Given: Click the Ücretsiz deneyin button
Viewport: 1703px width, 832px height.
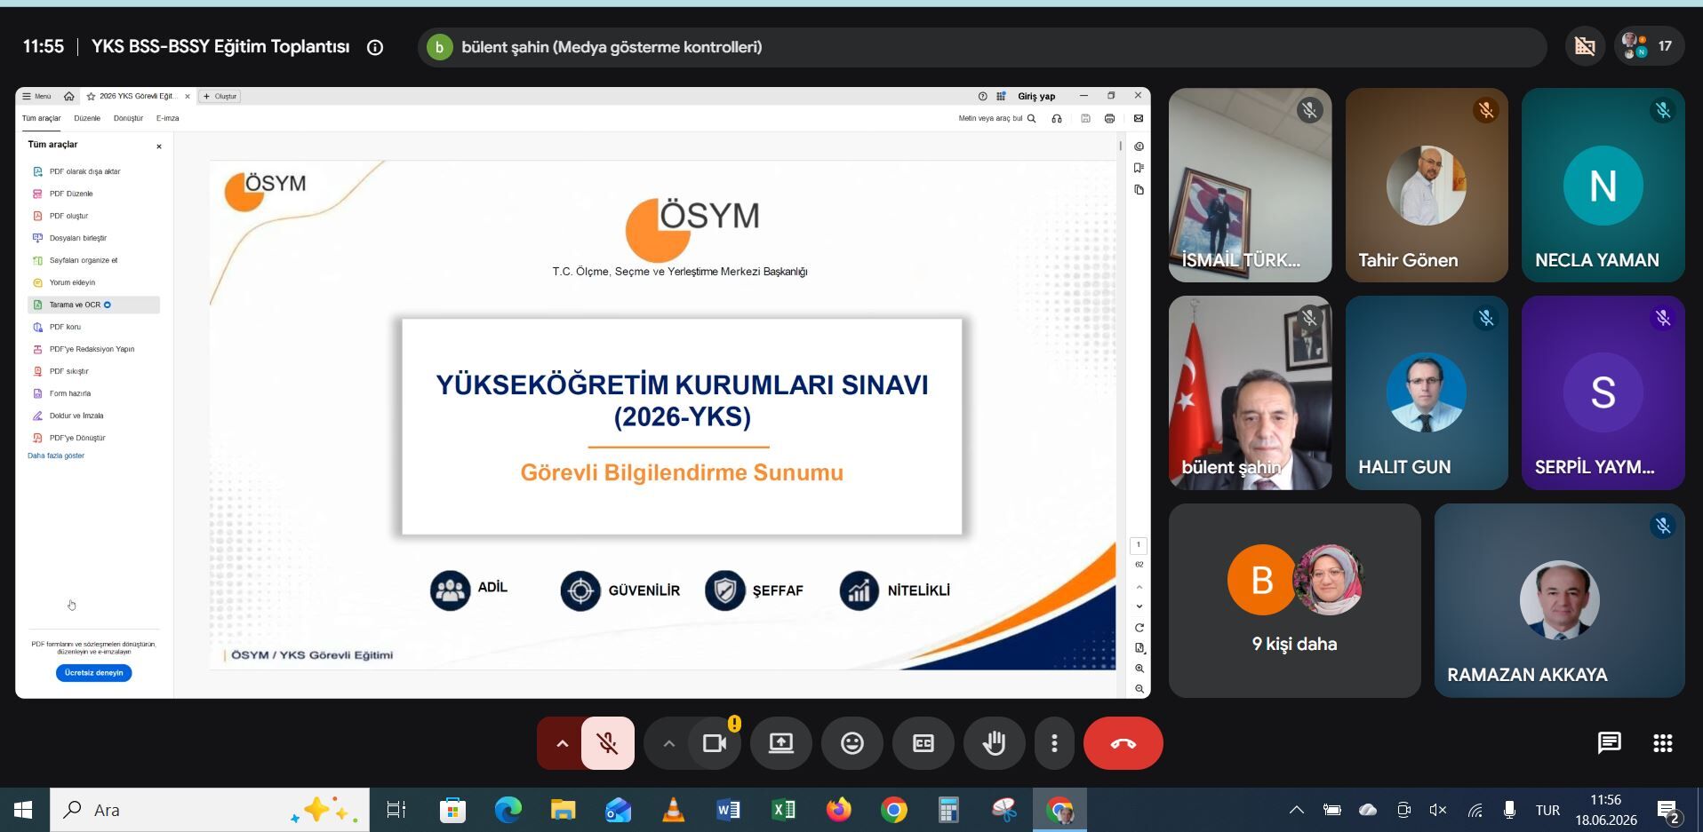Looking at the screenshot, I should coord(94,673).
